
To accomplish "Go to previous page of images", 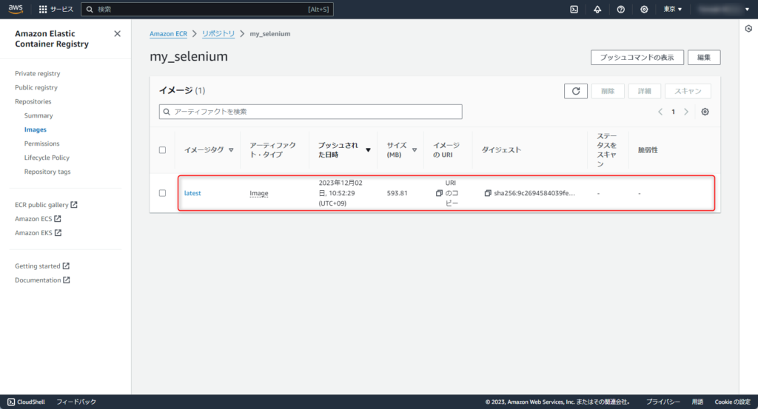I will click(x=660, y=112).
